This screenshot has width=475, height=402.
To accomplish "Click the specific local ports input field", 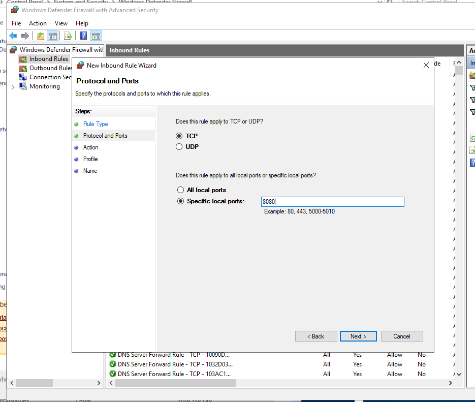I will (x=333, y=202).
